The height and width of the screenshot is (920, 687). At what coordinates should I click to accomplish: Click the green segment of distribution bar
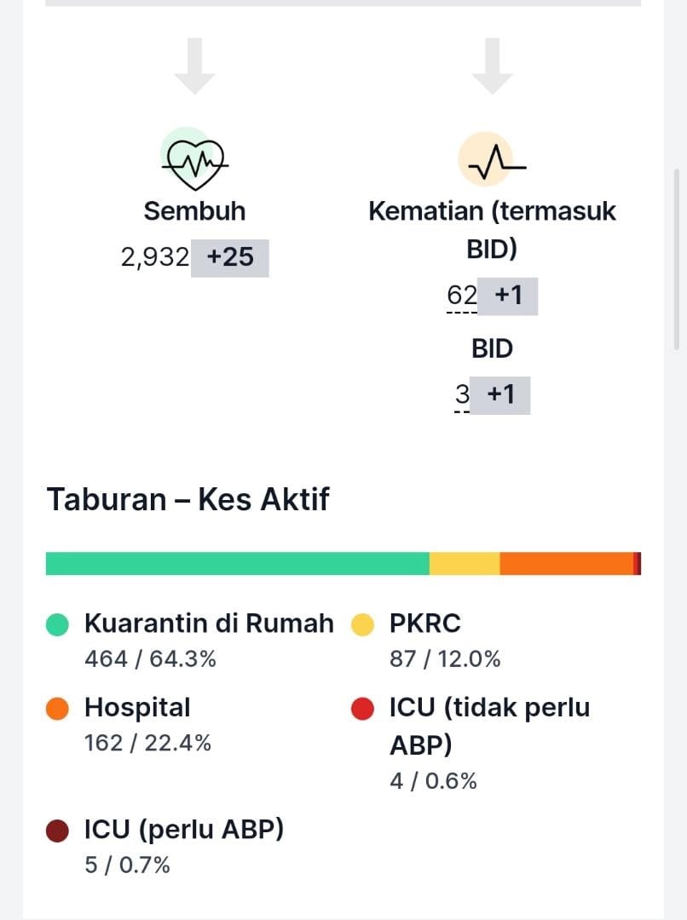click(237, 563)
